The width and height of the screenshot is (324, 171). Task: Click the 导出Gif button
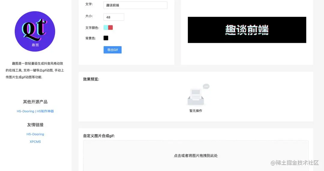112,50
